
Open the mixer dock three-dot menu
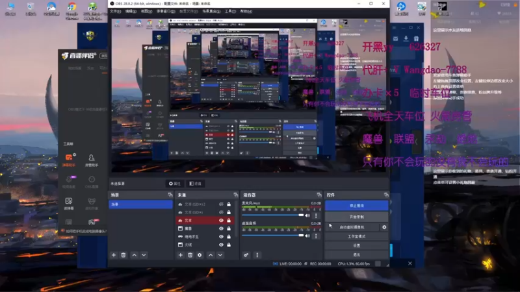[257, 255]
